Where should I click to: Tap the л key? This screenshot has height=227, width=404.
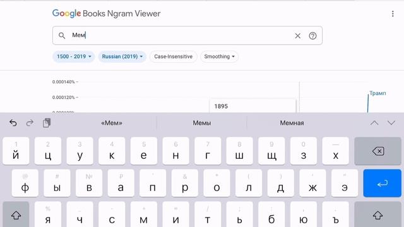point(249,183)
